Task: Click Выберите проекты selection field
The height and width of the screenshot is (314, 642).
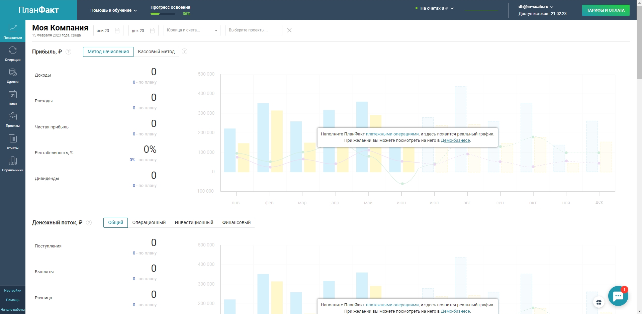Action: point(254,30)
